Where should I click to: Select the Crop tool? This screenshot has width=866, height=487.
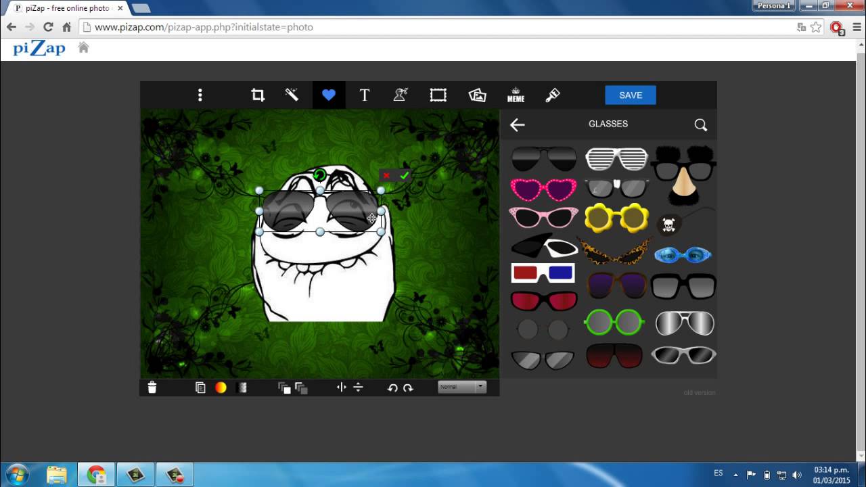pos(258,95)
